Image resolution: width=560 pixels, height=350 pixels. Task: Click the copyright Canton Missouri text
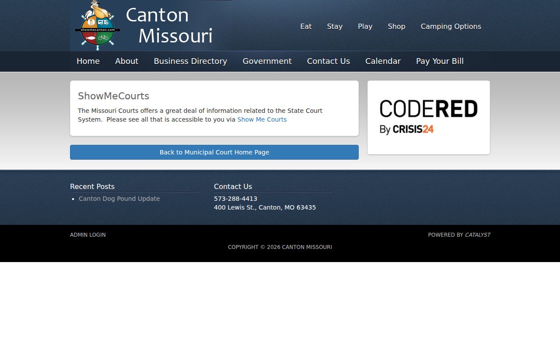pyautogui.click(x=280, y=247)
